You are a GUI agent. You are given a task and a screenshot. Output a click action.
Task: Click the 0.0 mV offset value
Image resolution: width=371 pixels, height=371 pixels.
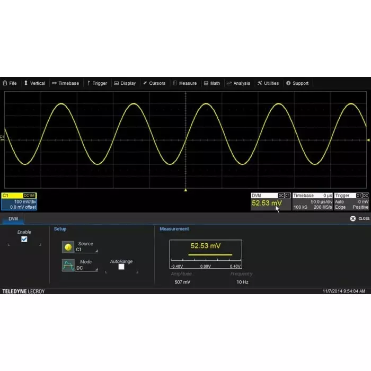23,207
